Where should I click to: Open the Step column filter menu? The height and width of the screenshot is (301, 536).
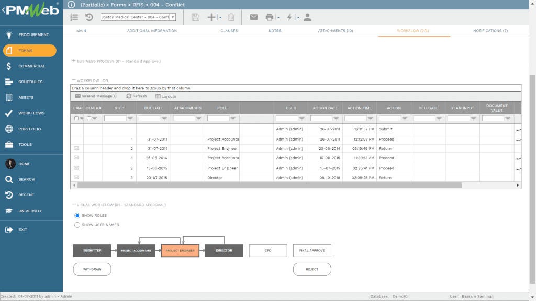click(130, 119)
